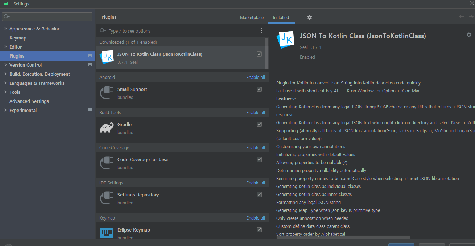
Task: Click the Plugins row project-level icon
Action: 90,56
